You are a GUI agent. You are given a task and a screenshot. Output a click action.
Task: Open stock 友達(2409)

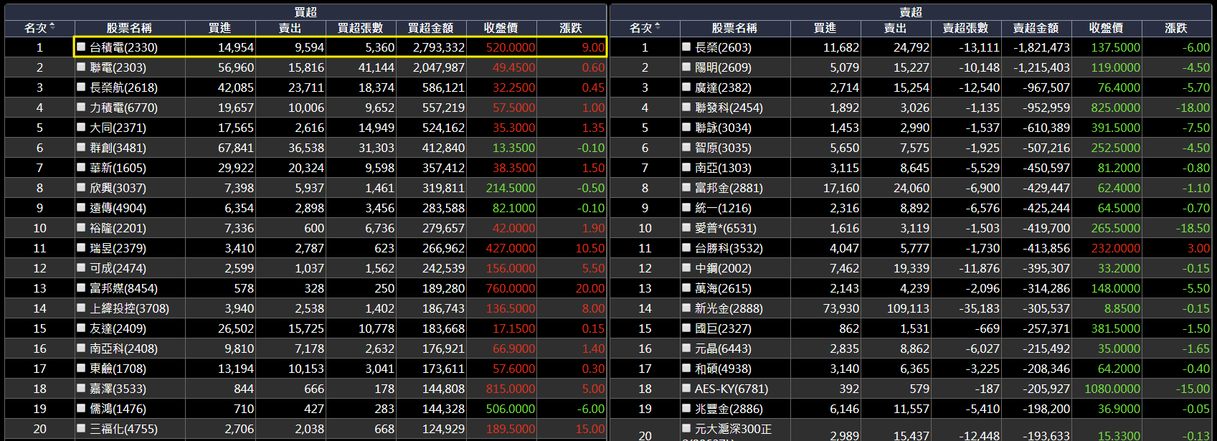point(118,328)
